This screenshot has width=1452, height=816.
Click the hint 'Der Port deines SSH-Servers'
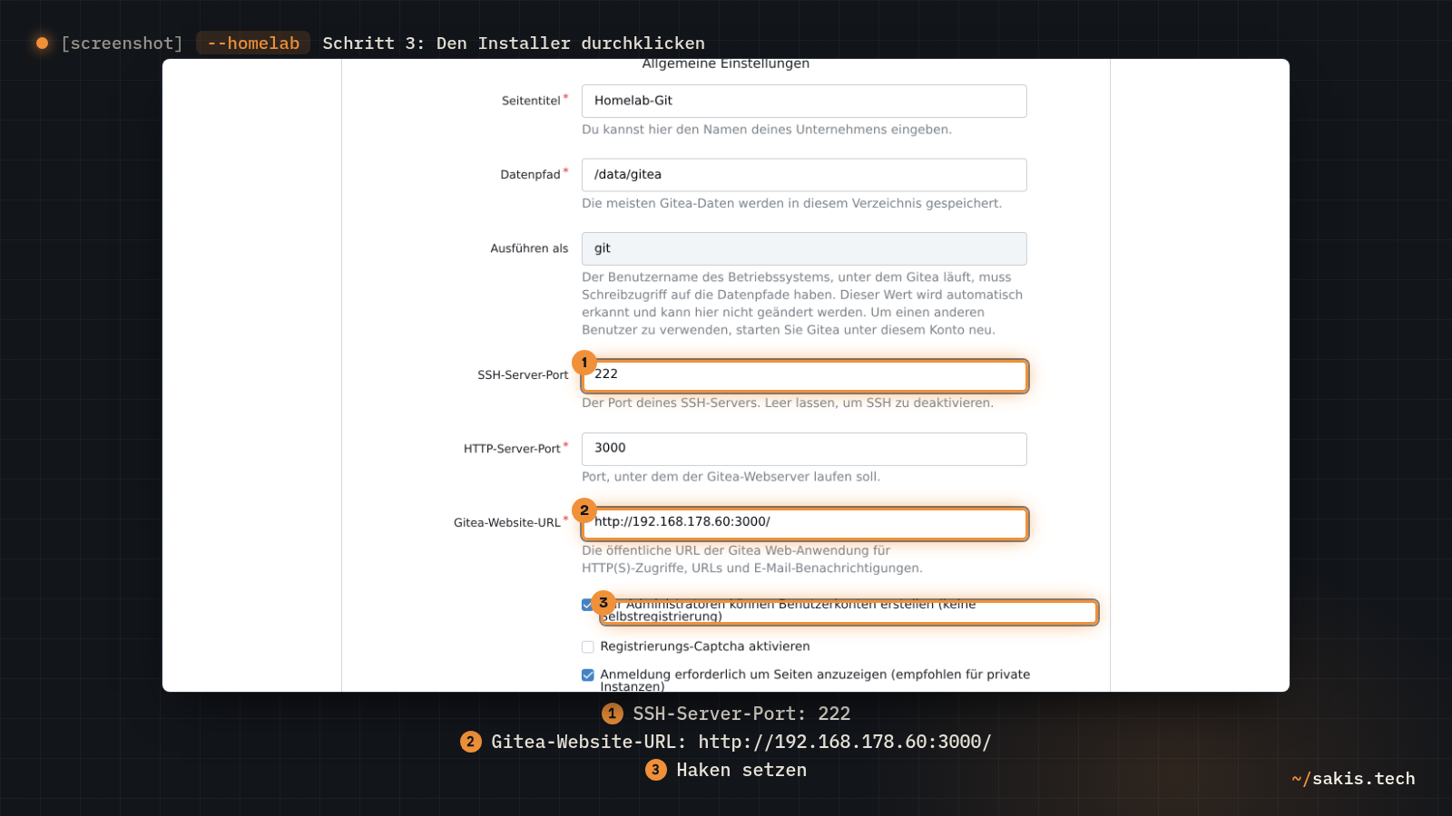788,403
